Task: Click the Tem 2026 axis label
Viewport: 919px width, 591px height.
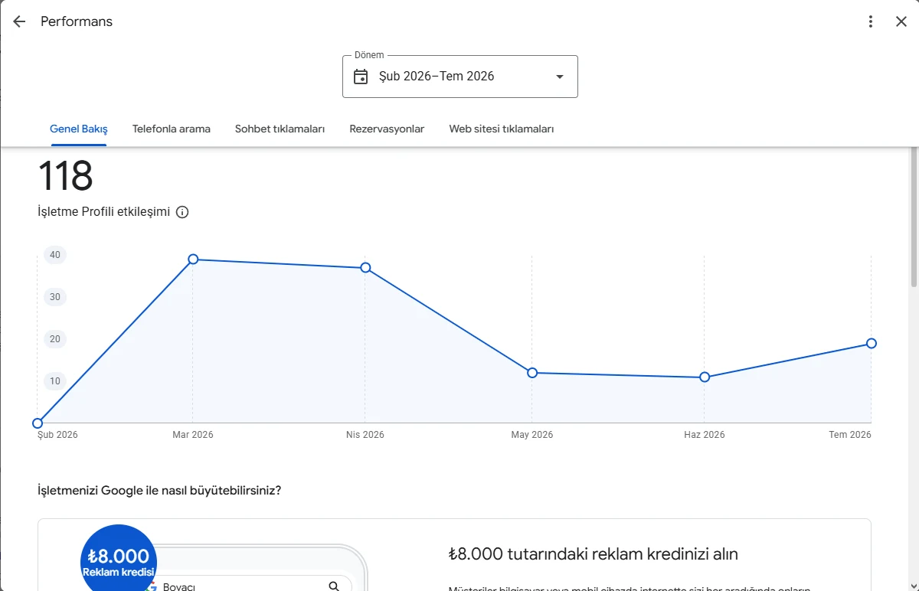Action: [850, 435]
